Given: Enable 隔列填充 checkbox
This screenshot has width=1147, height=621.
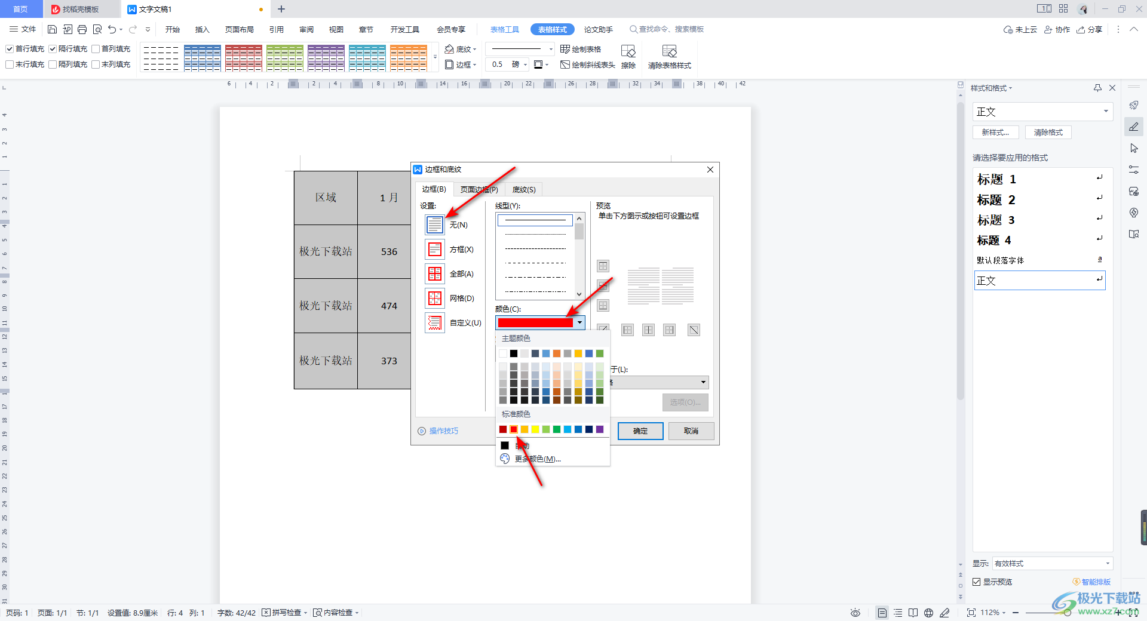Looking at the screenshot, I should tap(53, 64).
